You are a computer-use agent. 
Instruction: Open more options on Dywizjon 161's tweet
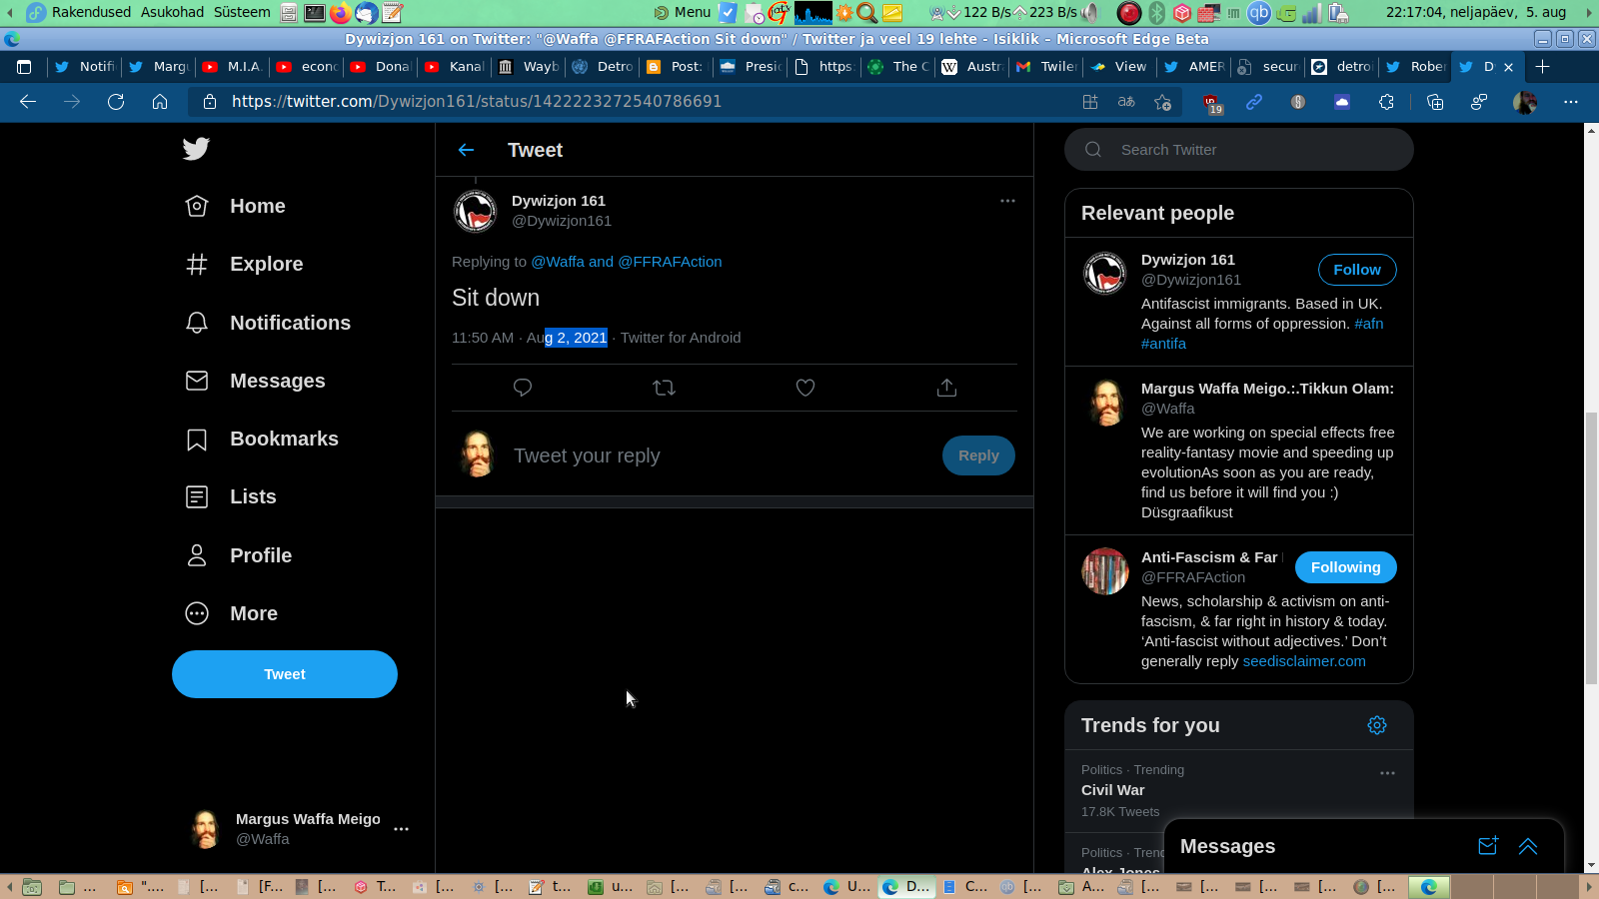pyautogui.click(x=1007, y=201)
